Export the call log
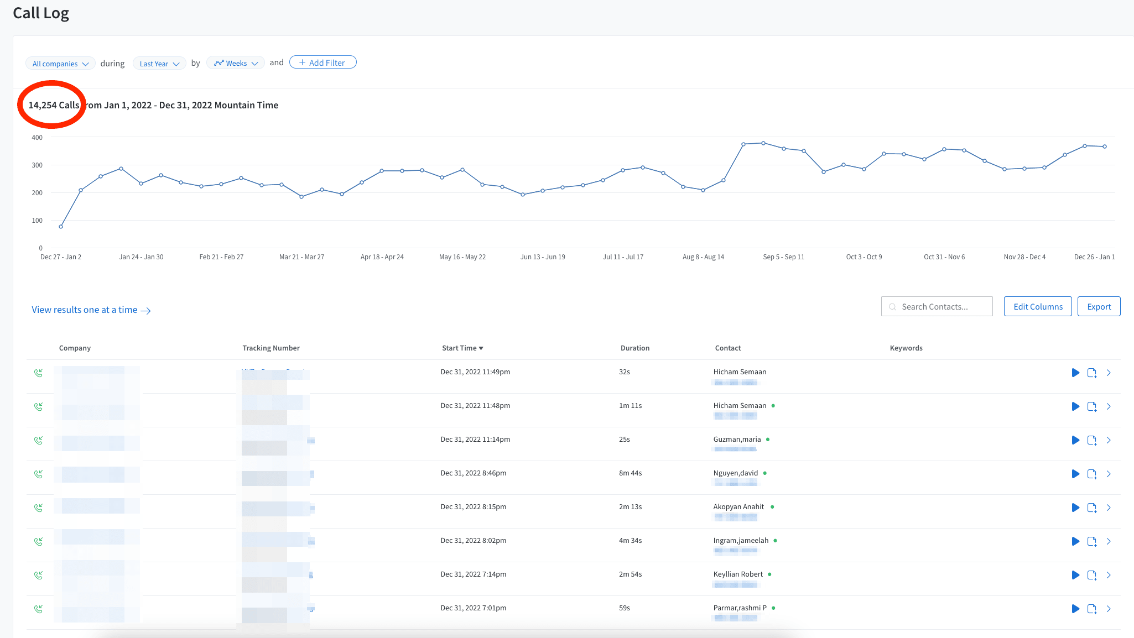The height and width of the screenshot is (638, 1134). click(x=1099, y=306)
